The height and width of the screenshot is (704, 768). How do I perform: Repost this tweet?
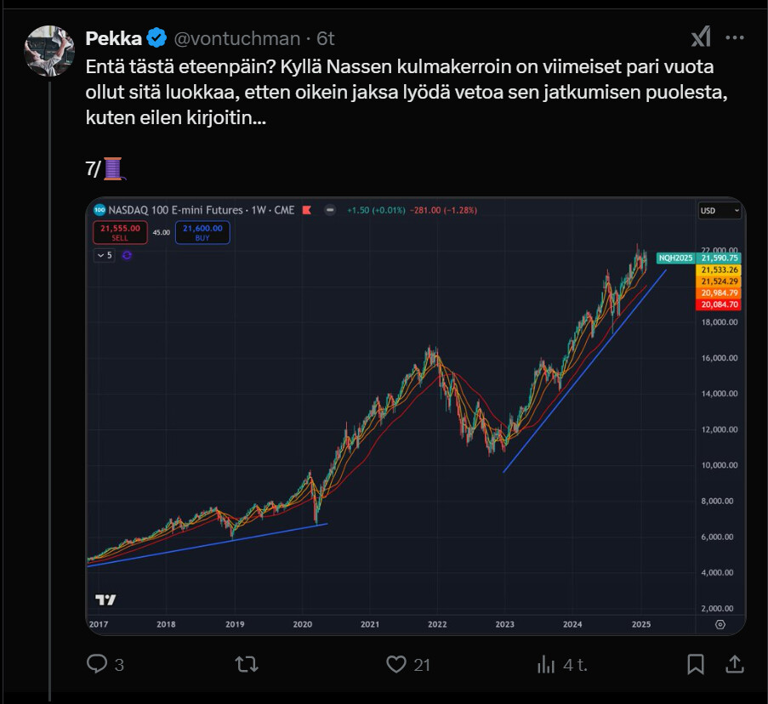[x=247, y=665]
